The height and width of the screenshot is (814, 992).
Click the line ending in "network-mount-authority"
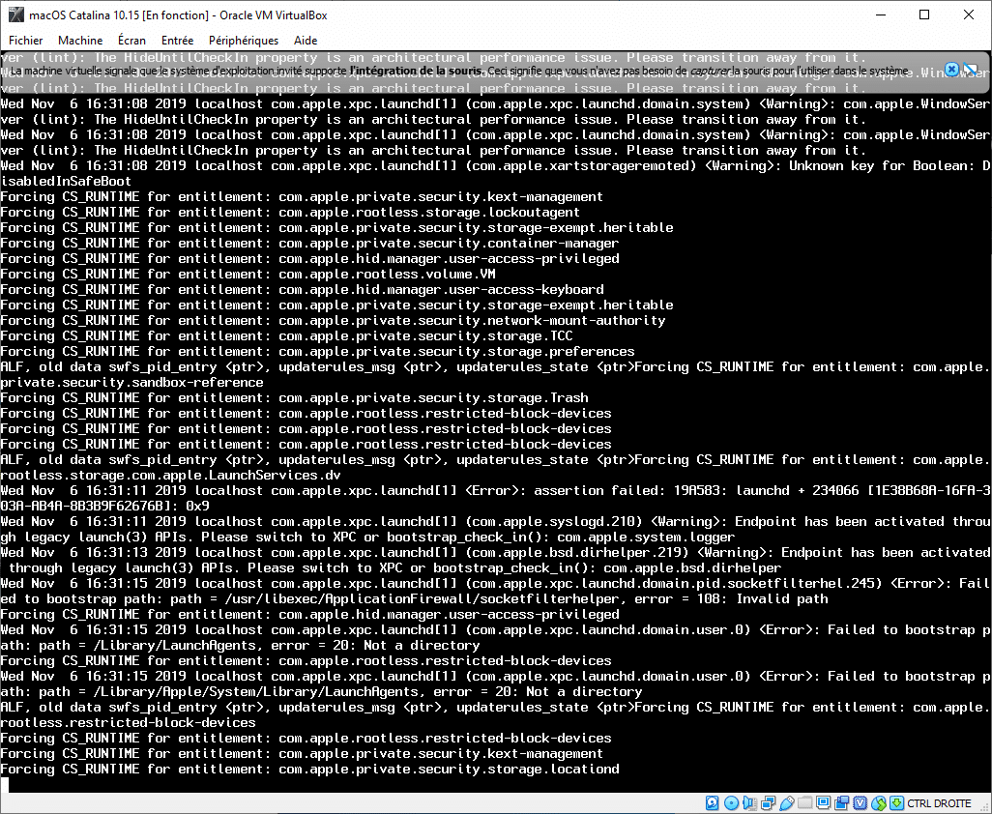333,321
